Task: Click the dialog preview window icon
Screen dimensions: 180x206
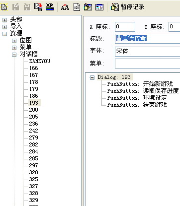Action: [x=99, y=7]
